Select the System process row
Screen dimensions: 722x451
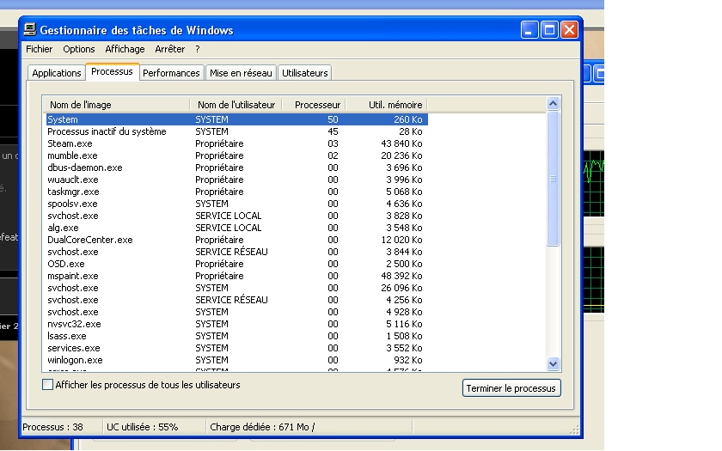tap(237, 119)
